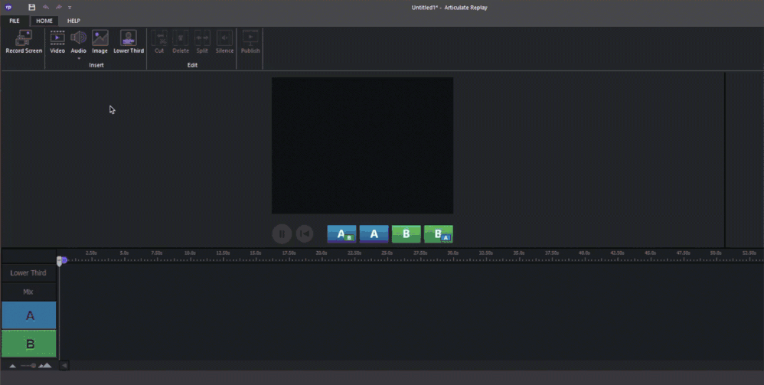Click the Audio speaker icon in the Insert group
764x385 pixels.
coord(78,38)
